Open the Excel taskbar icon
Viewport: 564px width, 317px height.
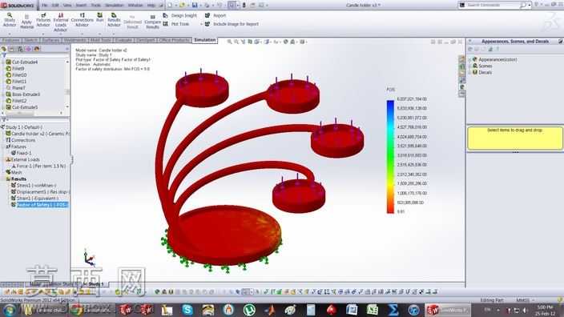(x=373, y=310)
